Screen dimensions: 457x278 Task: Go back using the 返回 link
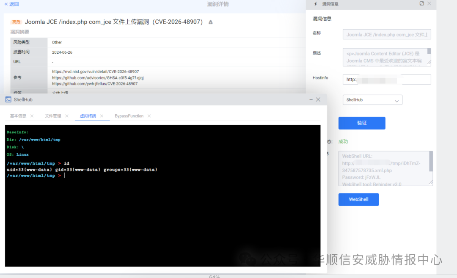(x=12, y=4)
